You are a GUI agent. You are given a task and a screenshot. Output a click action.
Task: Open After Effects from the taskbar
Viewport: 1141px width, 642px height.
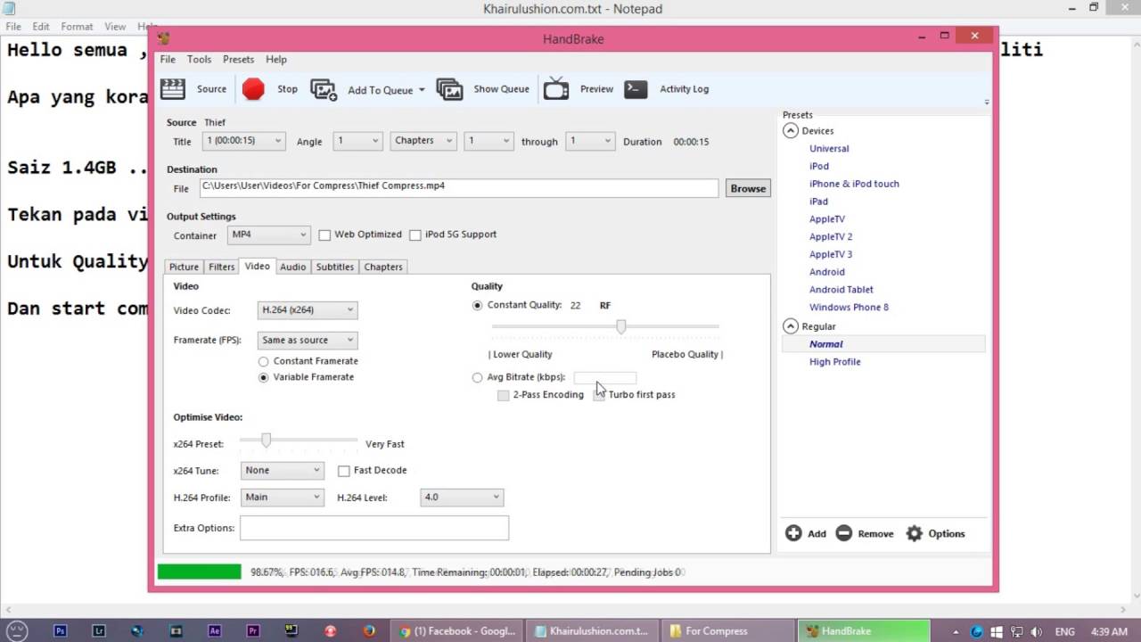point(215,630)
